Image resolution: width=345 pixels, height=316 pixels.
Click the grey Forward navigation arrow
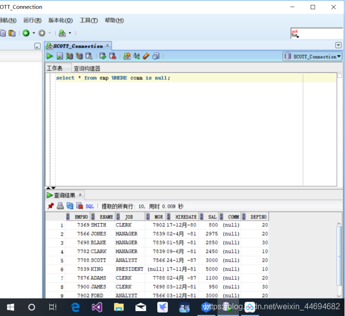(42, 33)
